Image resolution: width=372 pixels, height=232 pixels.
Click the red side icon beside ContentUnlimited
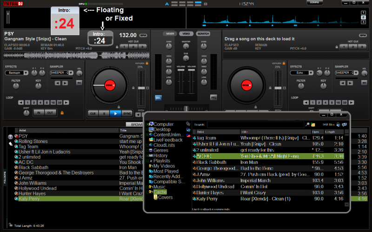click(x=188, y=135)
